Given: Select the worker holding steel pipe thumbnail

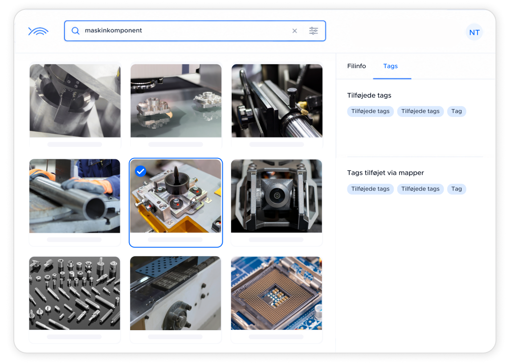Looking at the screenshot, I should [75, 196].
